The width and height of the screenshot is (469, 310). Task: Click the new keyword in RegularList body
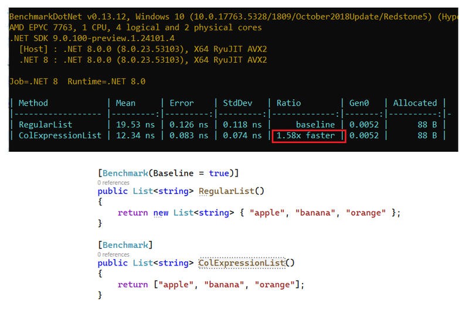(x=161, y=213)
